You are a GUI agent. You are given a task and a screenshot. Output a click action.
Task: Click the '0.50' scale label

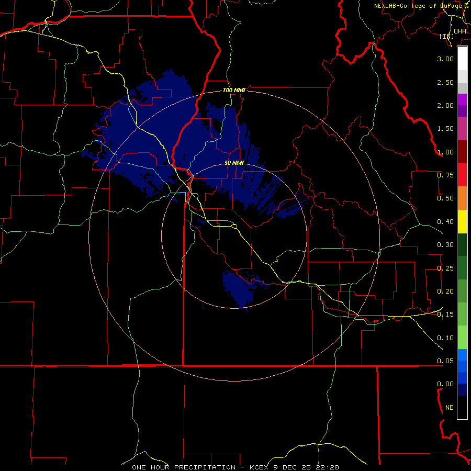[445, 198]
